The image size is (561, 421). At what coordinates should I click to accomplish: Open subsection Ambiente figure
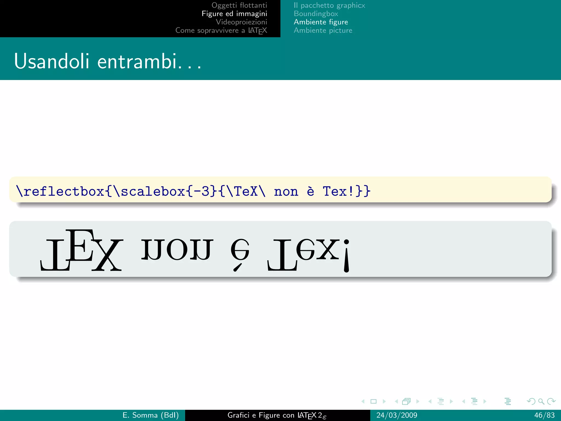tap(321, 22)
